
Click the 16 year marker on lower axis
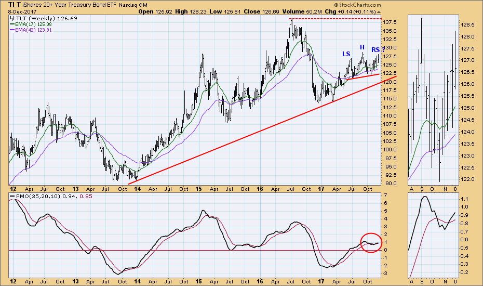[x=260, y=281]
